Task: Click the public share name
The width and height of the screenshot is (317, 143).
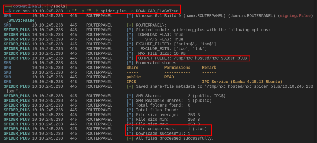Action: click(134, 77)
